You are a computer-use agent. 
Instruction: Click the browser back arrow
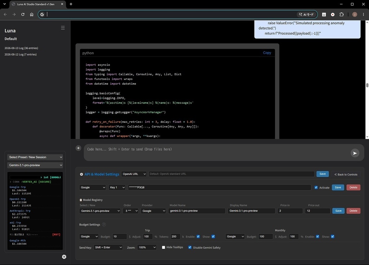click(x=5, y=14)
